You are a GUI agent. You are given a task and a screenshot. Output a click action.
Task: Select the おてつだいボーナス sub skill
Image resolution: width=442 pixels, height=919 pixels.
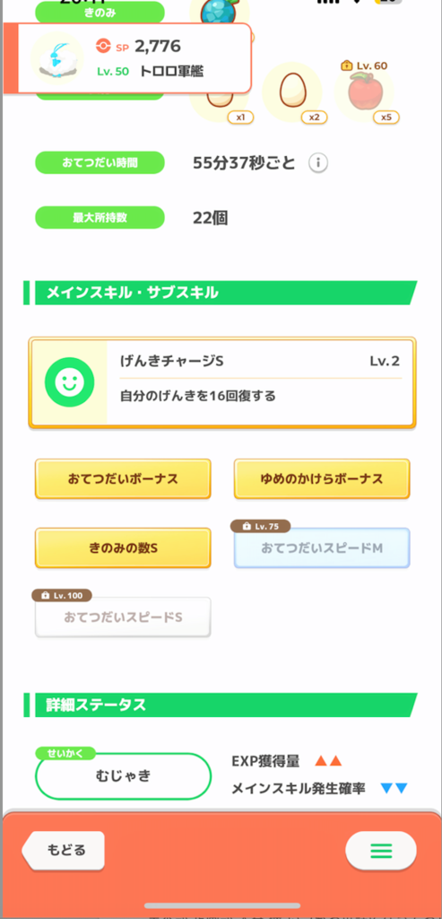123,479
